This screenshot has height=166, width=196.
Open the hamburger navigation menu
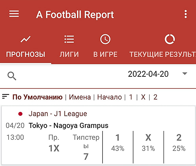coord(14,14)
